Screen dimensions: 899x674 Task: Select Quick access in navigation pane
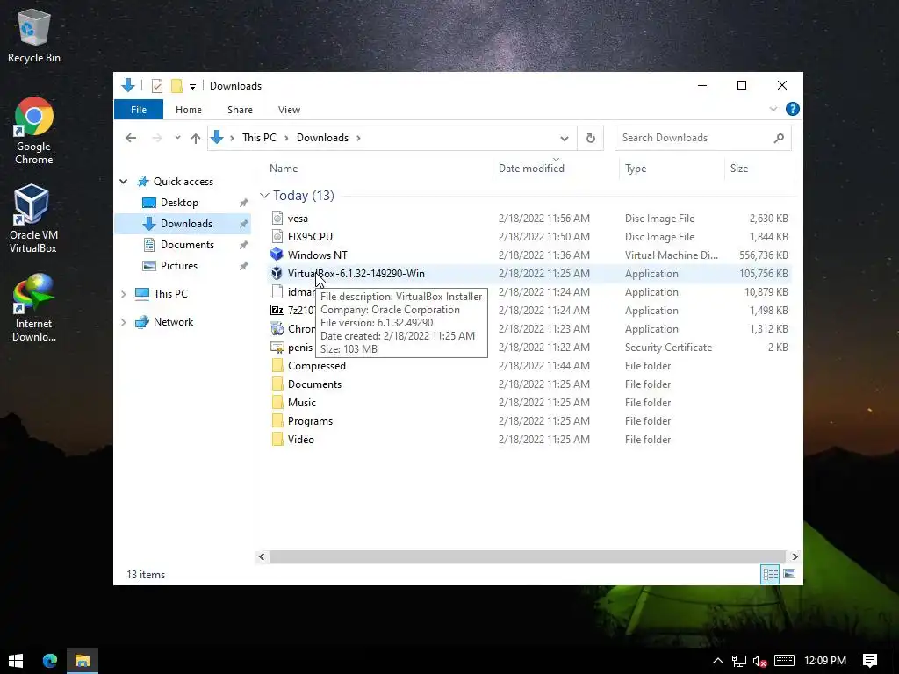183,181
